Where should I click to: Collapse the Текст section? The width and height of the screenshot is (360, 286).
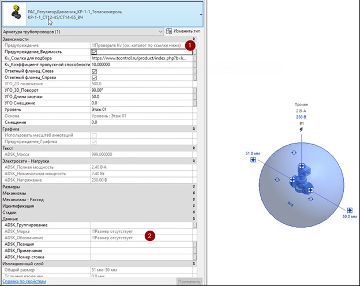coord(194,148)
